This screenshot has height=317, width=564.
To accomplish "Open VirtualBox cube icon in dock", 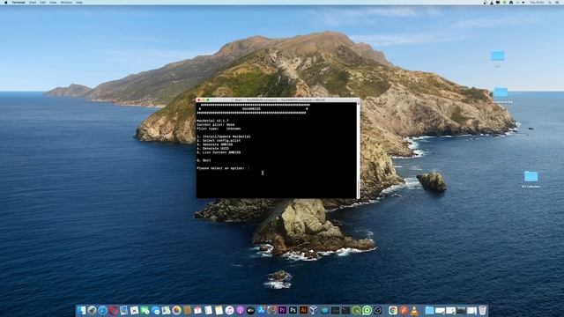I will [x=314, y=310].
